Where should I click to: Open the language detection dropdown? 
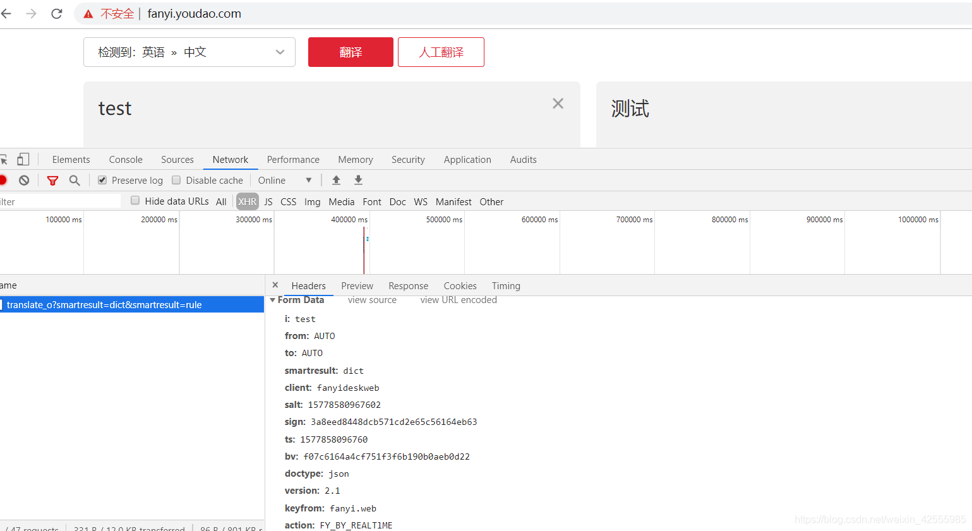pos(189,52)
